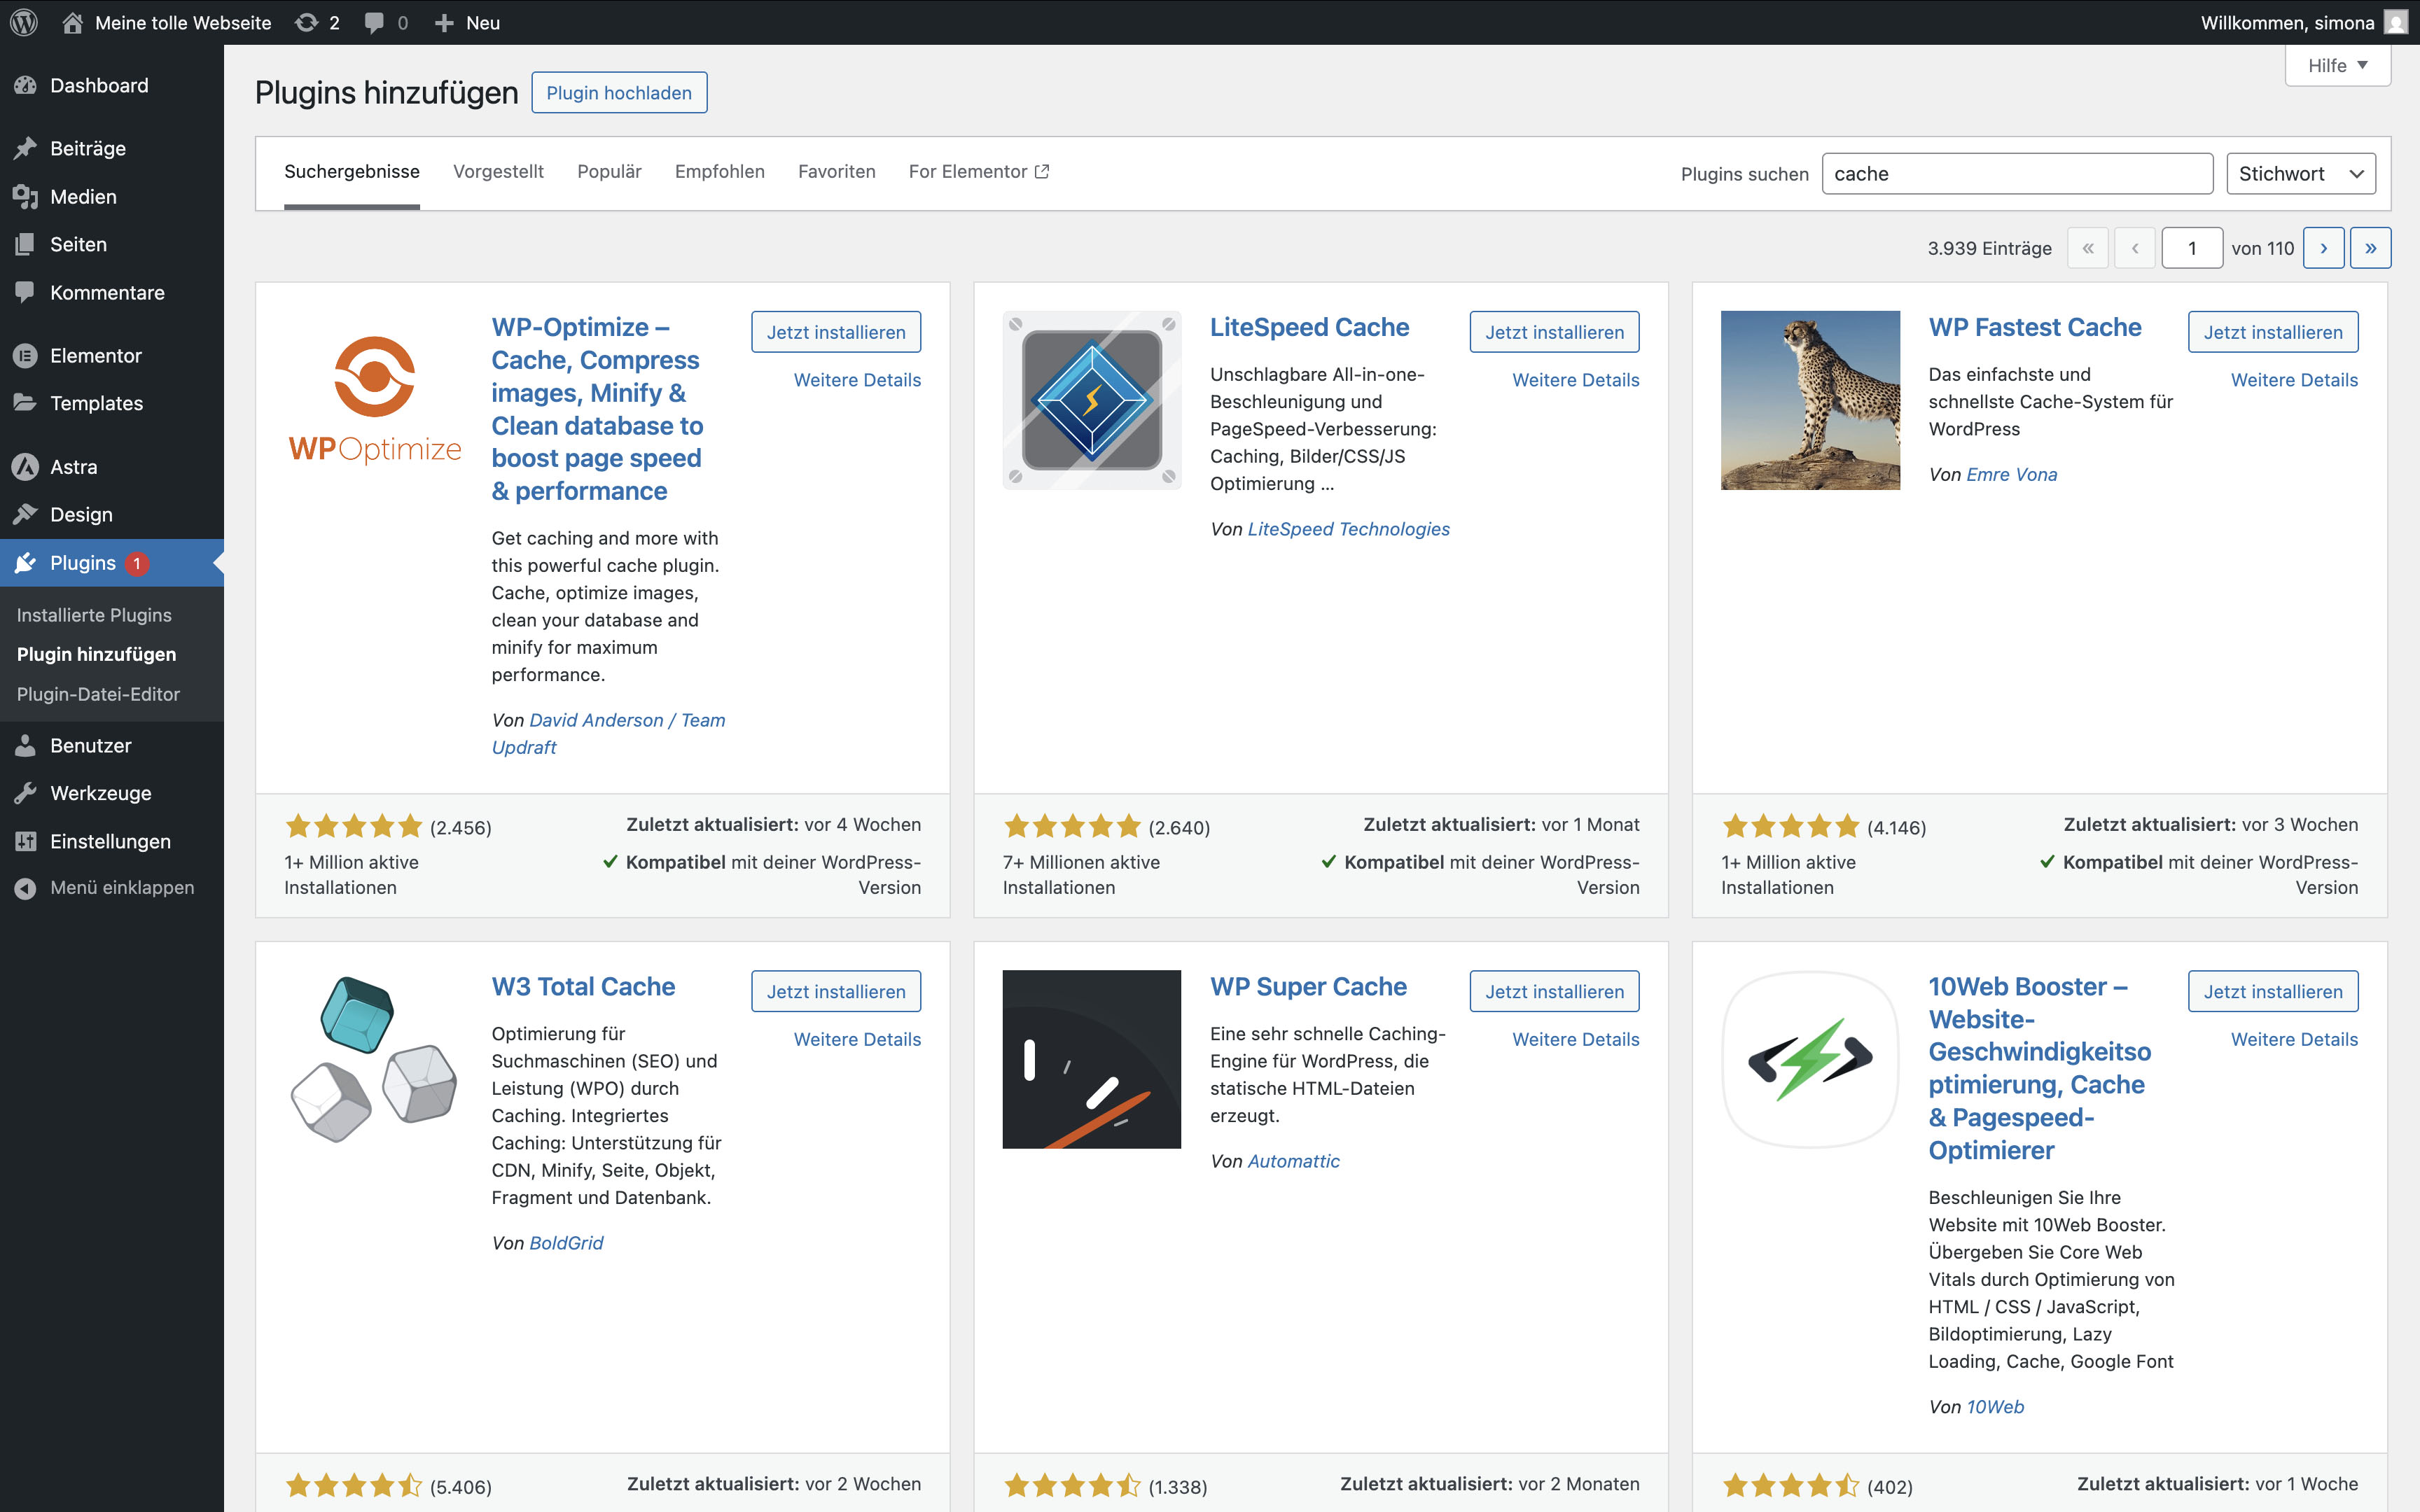The height and width of the screenshot is (1512, 2420).
Task: Open the Astra menu in sidebar
Action: pyautogui.click(x=73, y=467)
